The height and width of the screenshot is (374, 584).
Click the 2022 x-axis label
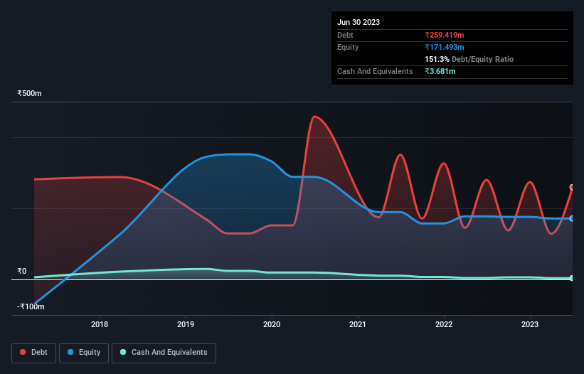point(444,324)
